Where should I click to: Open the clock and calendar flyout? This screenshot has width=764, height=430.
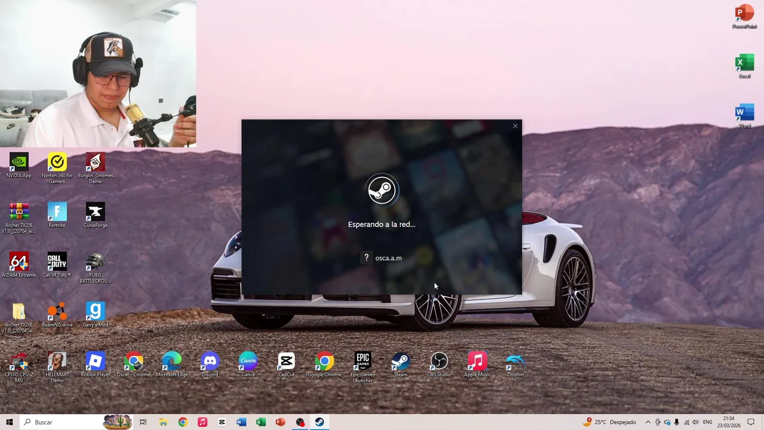pyautogui.click(x=728, y=422)
